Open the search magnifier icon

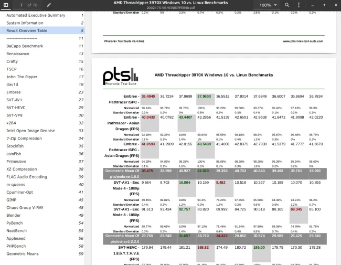287,5
